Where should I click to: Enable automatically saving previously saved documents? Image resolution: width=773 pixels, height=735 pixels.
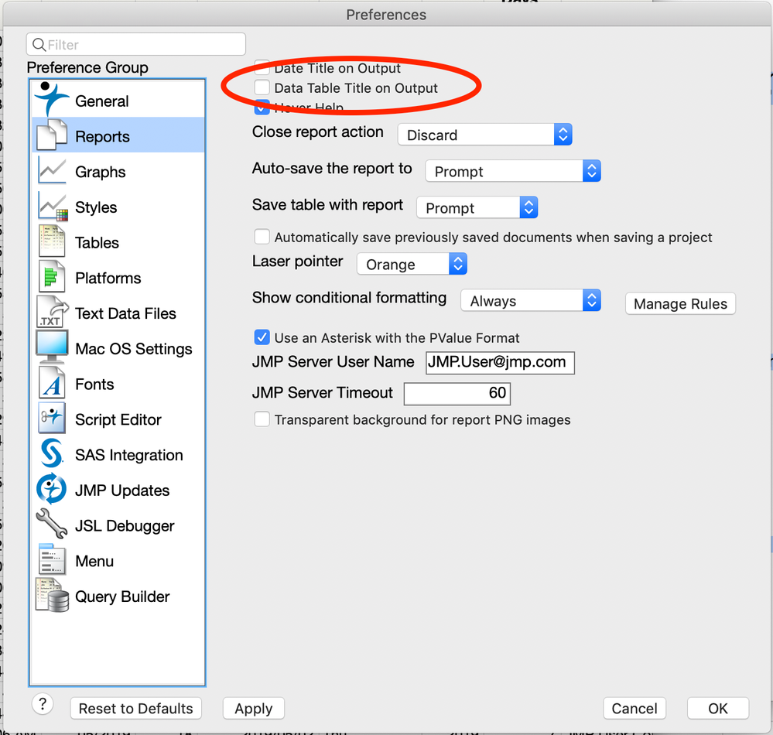(262, 237)
